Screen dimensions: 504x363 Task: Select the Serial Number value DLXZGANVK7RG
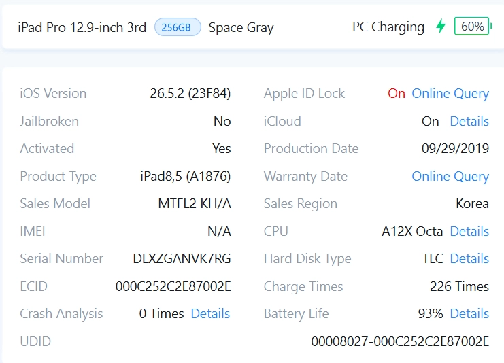point(182,258)
